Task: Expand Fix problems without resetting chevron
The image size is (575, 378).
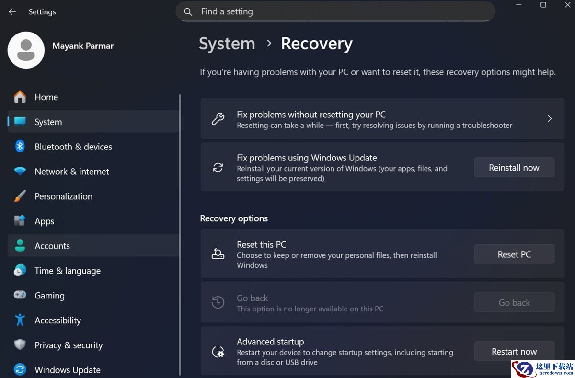Action: click(x=550, y=119)
